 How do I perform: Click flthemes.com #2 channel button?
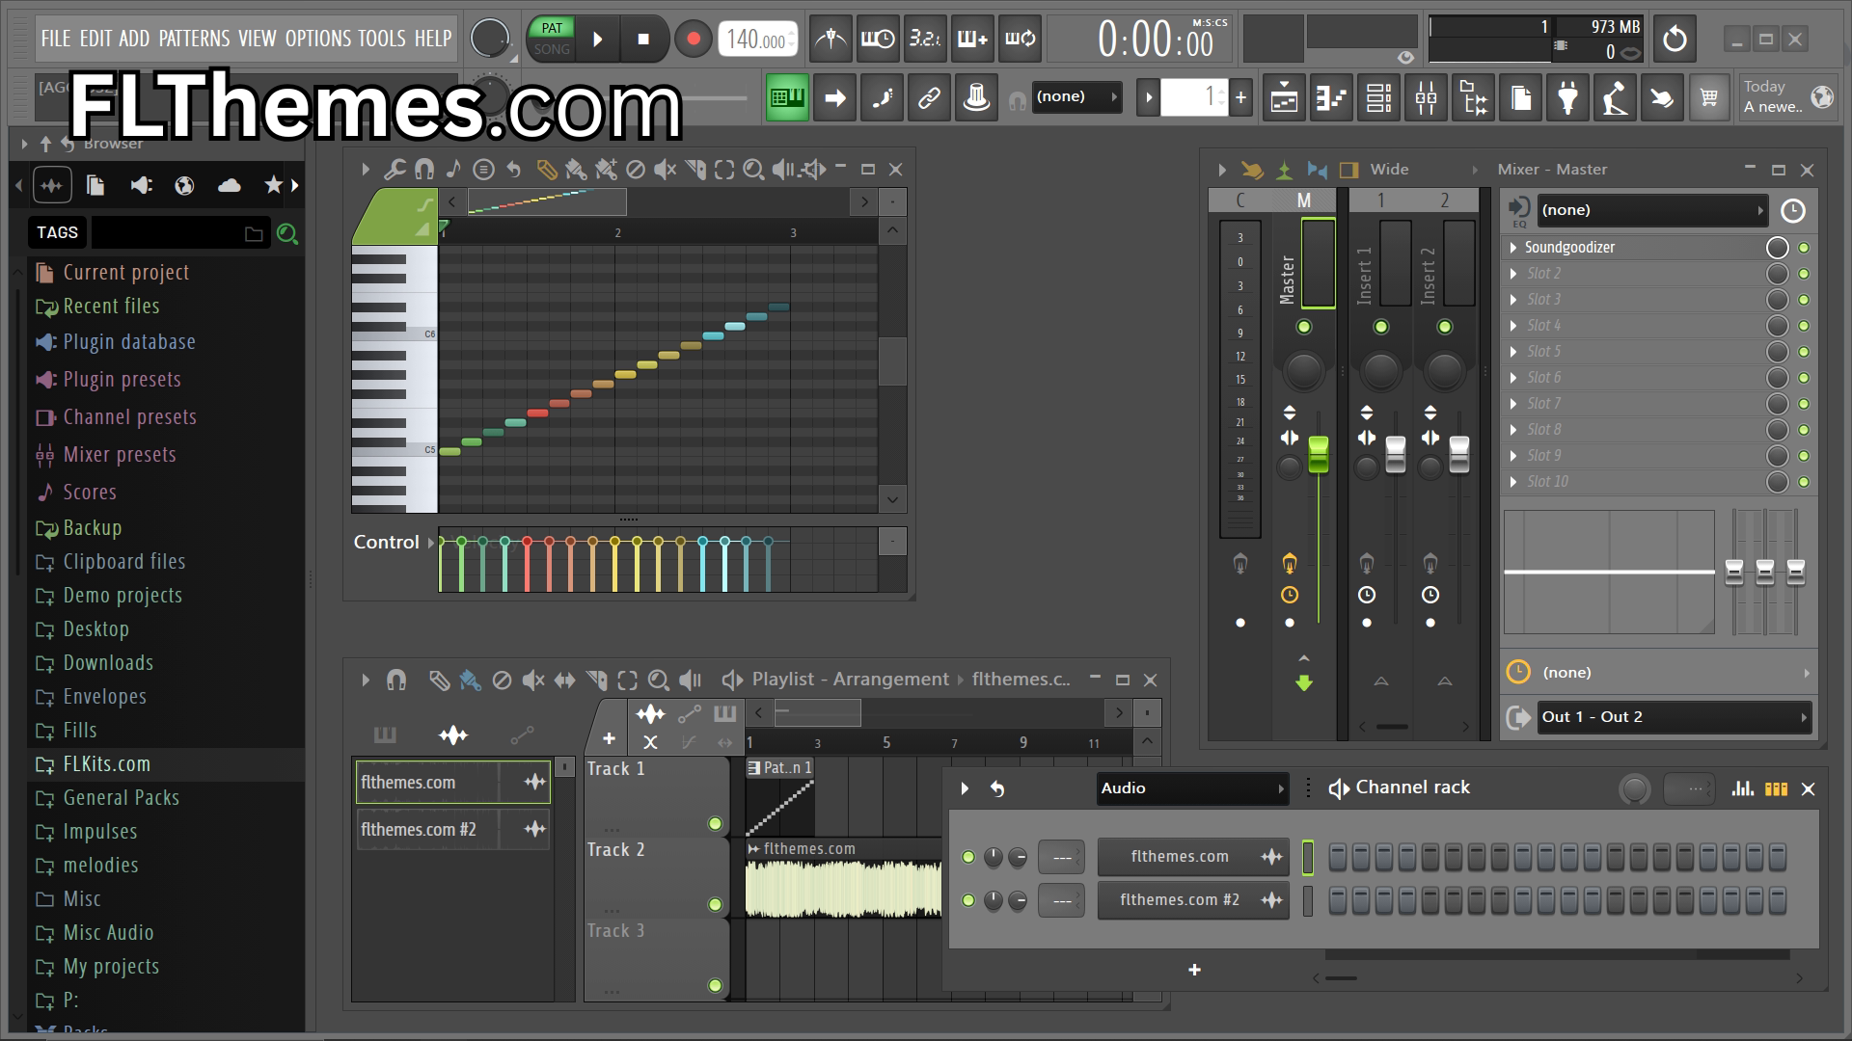tap(1192, 900)
